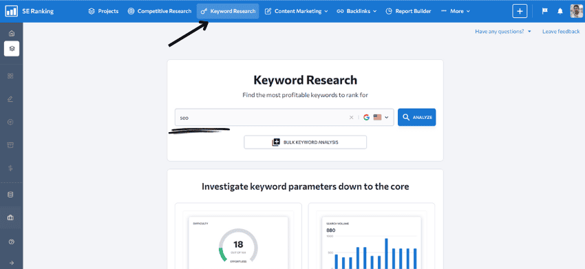The image size is (585, 269).
Task: Click the Analyze button
Action: click(417, 117)
